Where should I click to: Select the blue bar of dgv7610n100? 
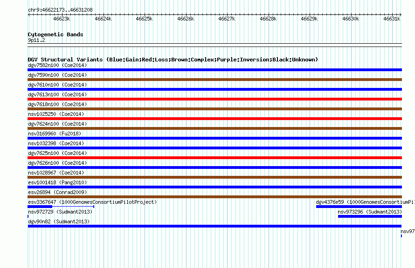[214, 89]
